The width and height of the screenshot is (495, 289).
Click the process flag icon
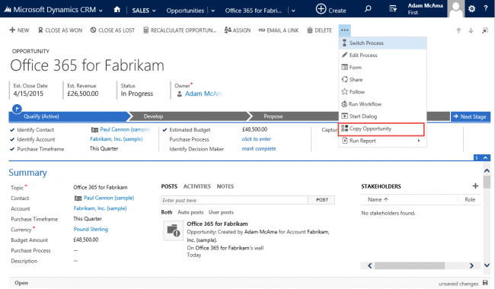[x=17, y=109]
